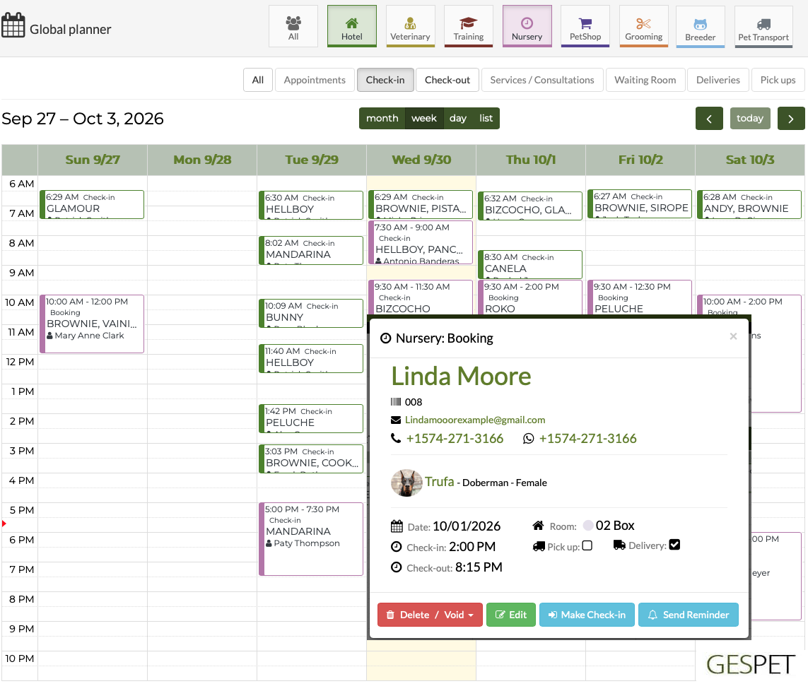Toggle the Delivery checkbox

click(x=674, y=544)
